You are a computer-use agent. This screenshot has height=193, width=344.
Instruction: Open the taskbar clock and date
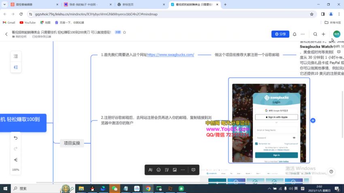point(319,189)
